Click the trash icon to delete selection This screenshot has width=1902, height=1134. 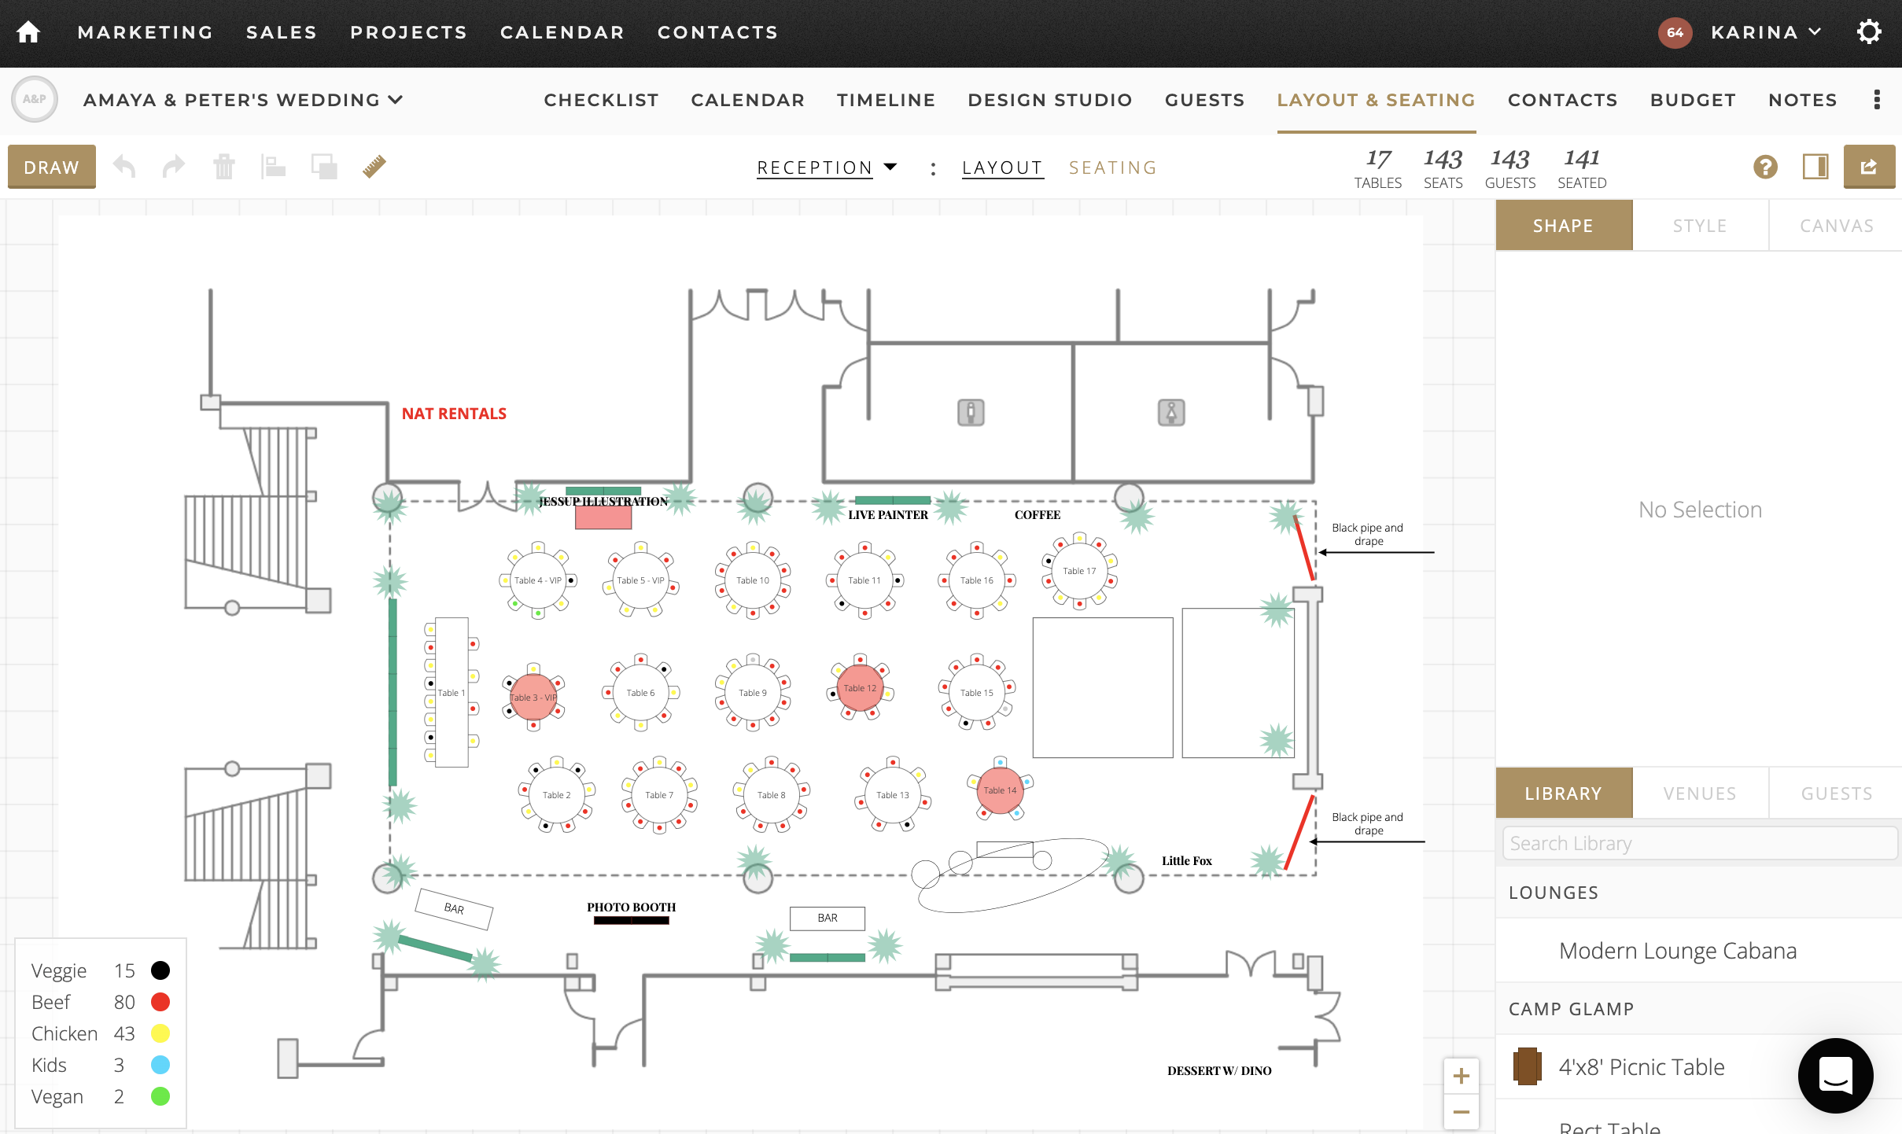coord(224,167)
